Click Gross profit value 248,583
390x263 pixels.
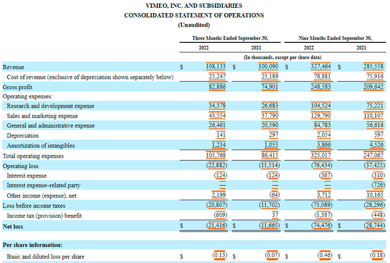321,87
